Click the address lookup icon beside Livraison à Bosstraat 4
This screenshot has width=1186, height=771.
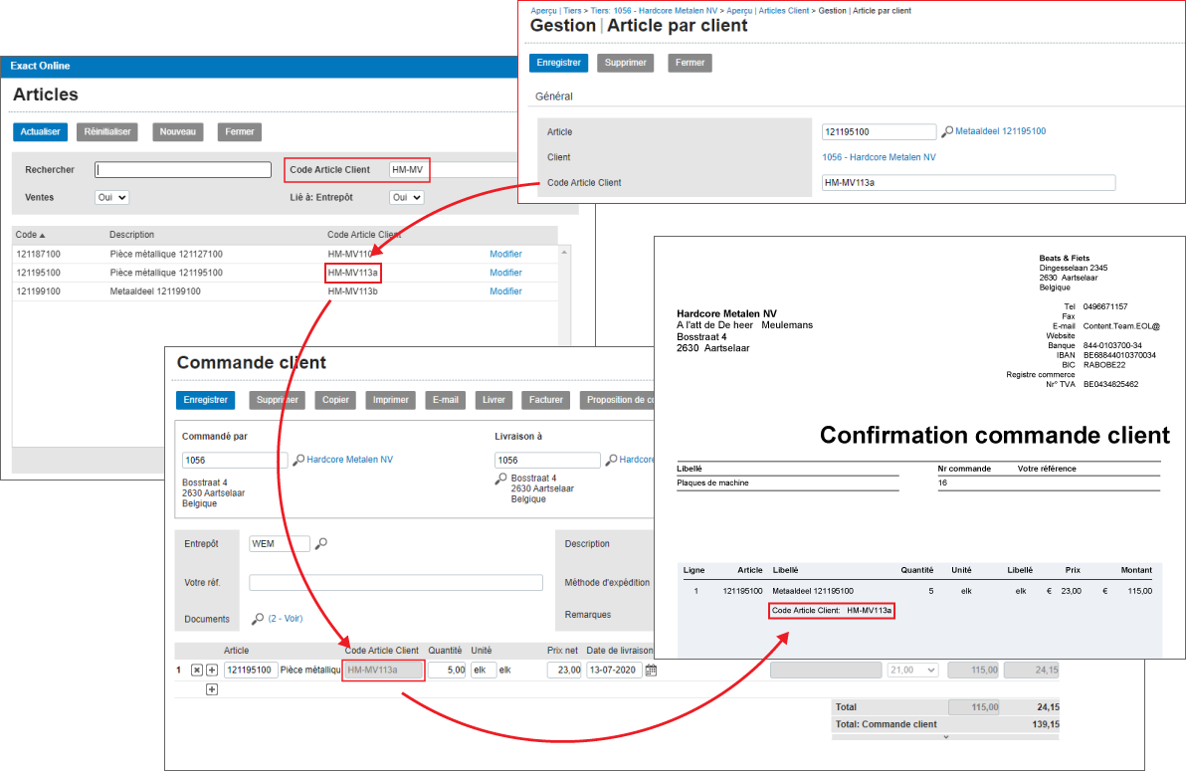point(500,479)
